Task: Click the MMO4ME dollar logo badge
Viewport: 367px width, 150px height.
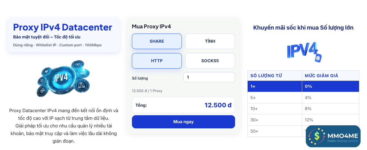Action: pos(333,137)
